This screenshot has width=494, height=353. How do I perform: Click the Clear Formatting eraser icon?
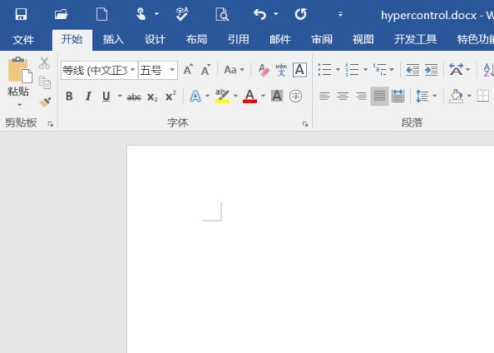[263, 71]
